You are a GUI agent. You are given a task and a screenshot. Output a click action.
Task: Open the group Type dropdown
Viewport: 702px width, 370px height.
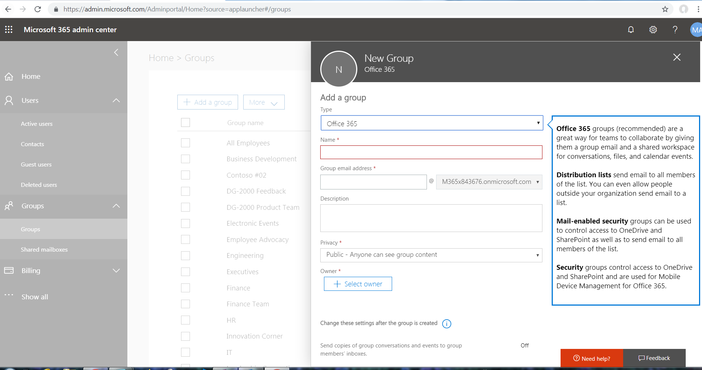point(432,123)
